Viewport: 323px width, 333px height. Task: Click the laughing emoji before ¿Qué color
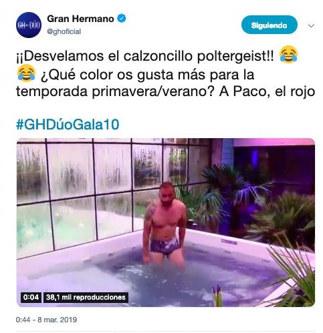tap(26, 73)
